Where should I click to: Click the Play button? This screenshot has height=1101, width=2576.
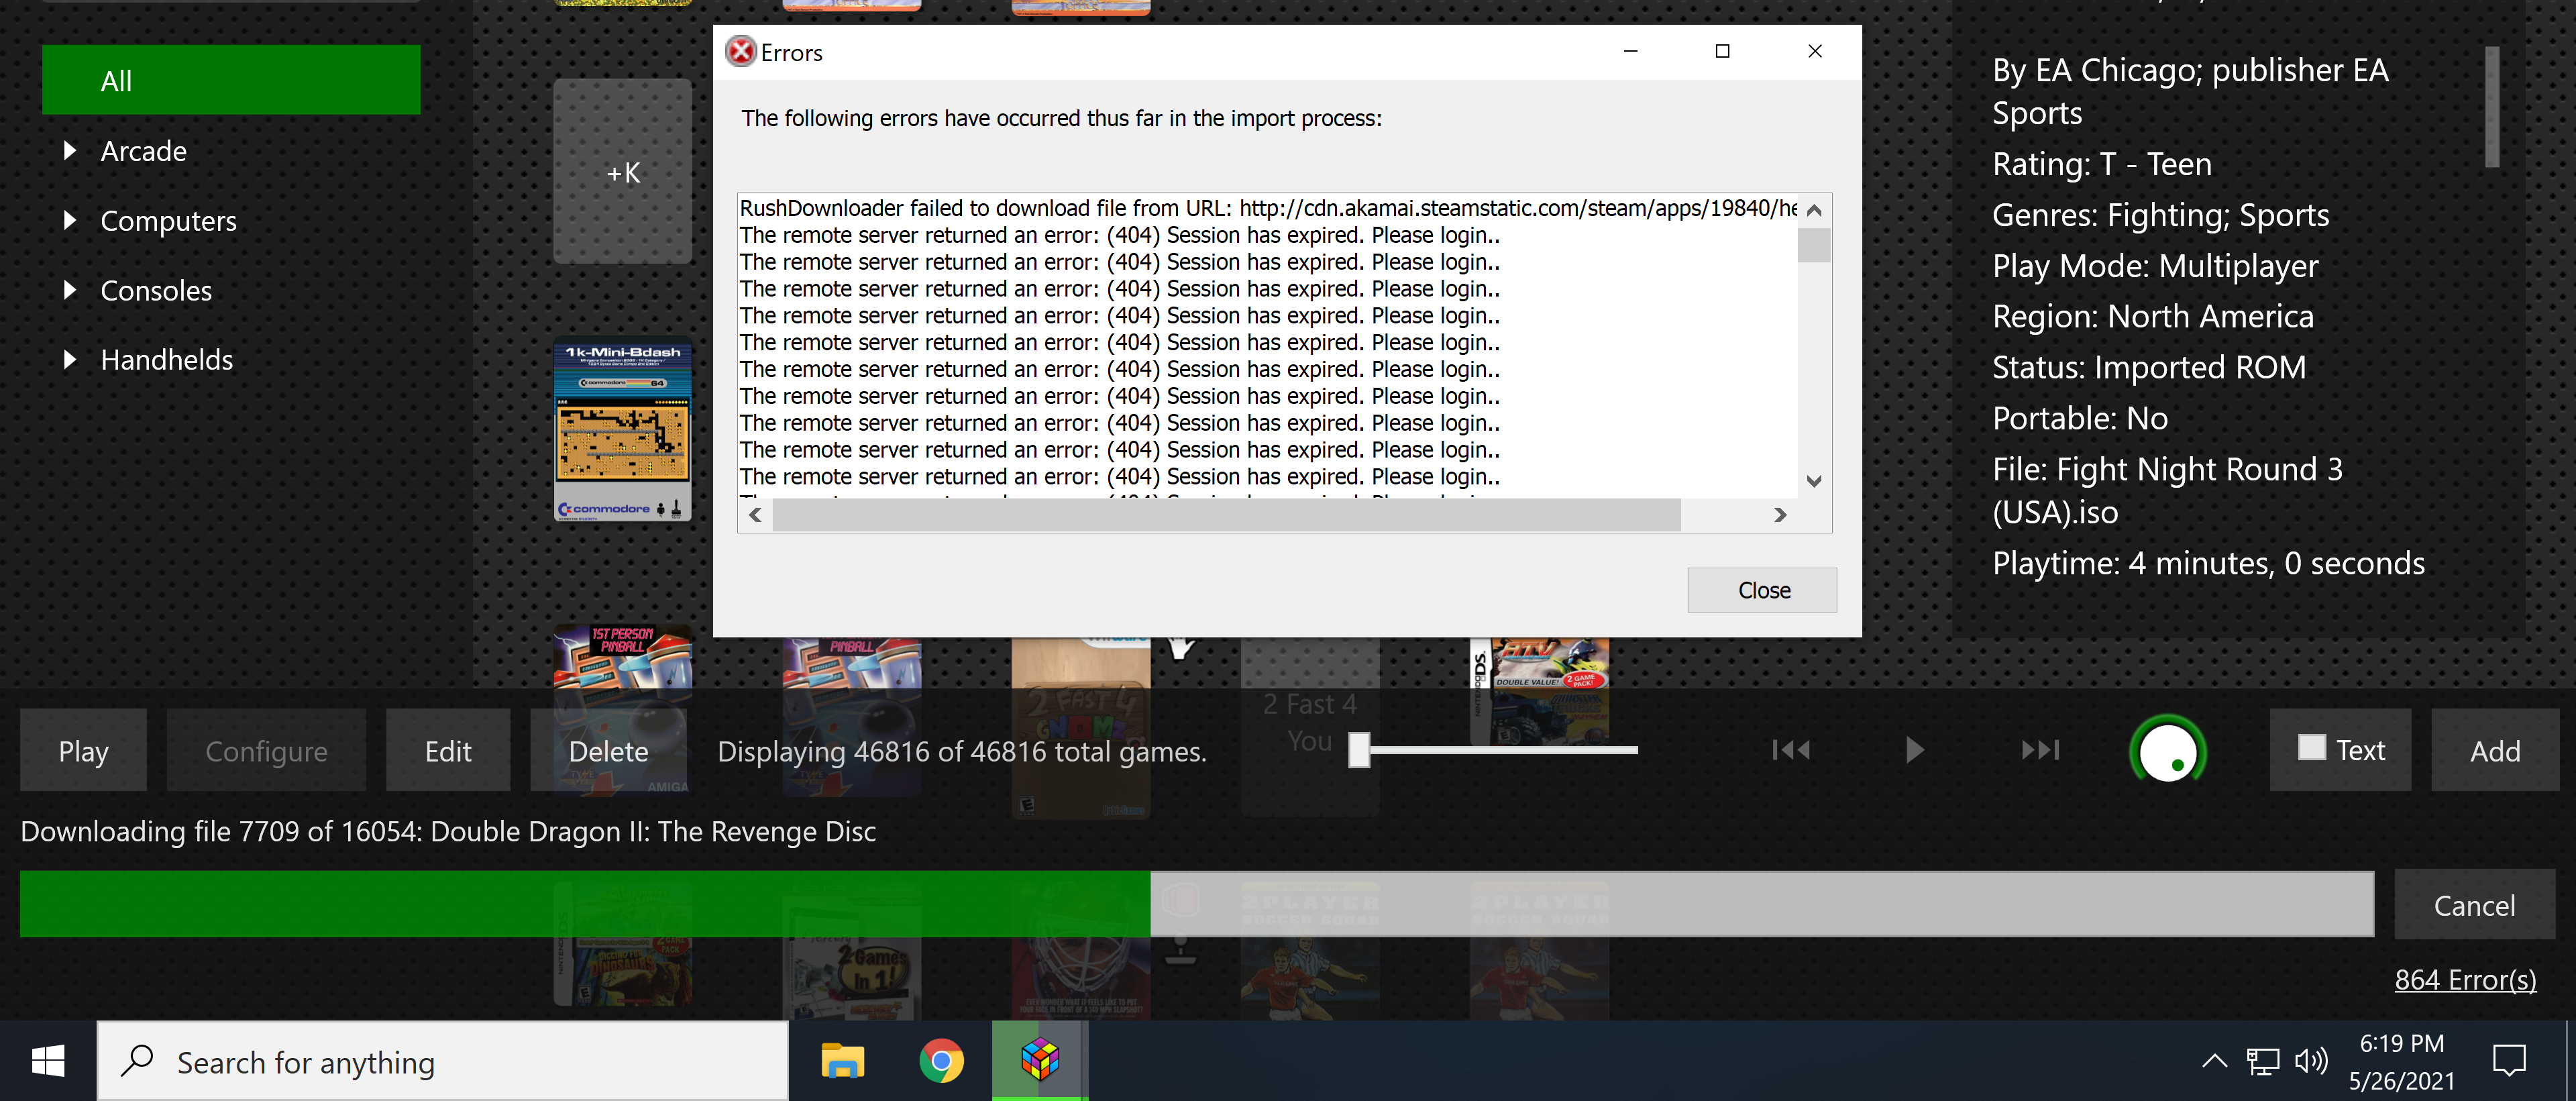click(x=83, y=750)
